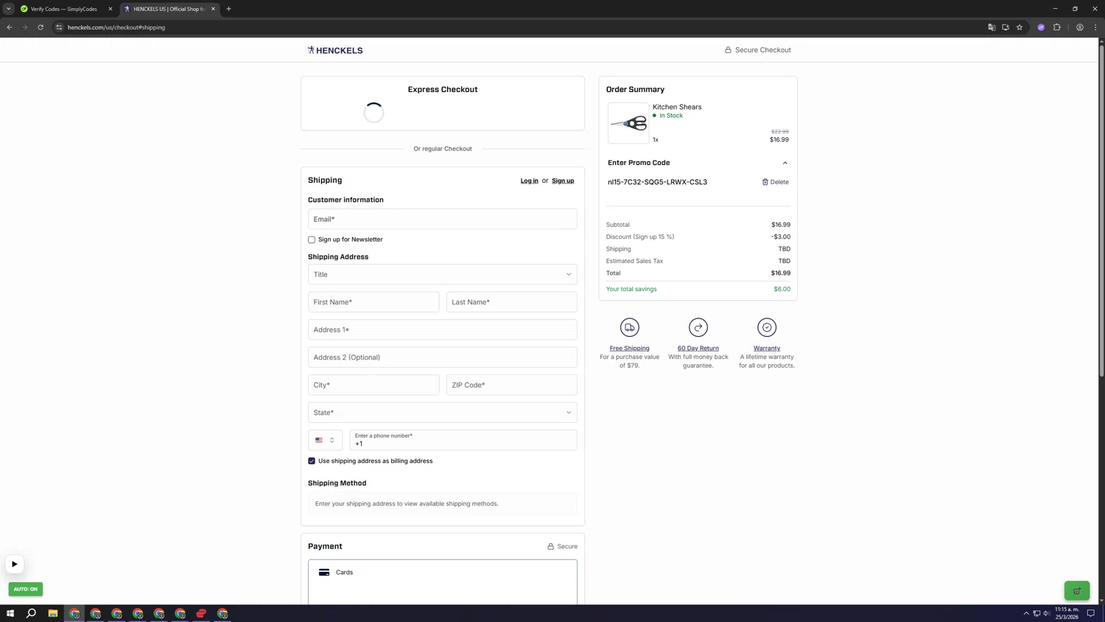Open Windows taskbar search
1105x622 pixels.
pos(32,613)
